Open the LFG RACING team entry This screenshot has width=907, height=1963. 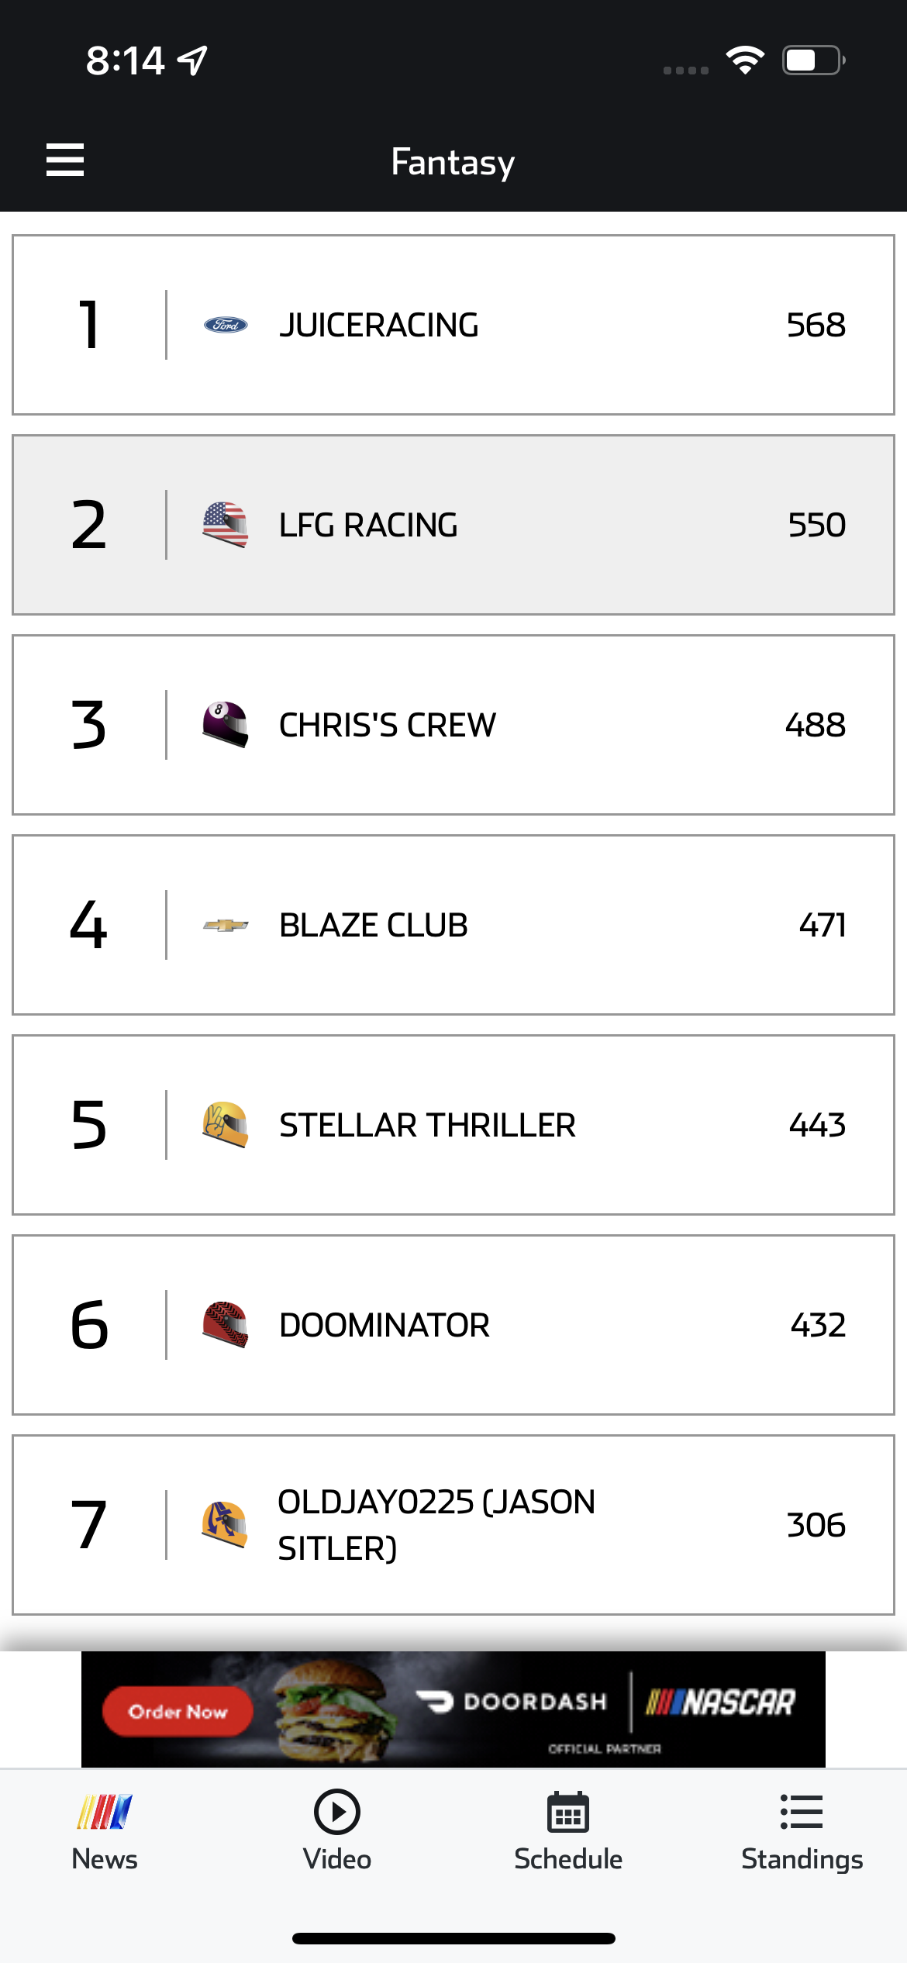[368, 525]
